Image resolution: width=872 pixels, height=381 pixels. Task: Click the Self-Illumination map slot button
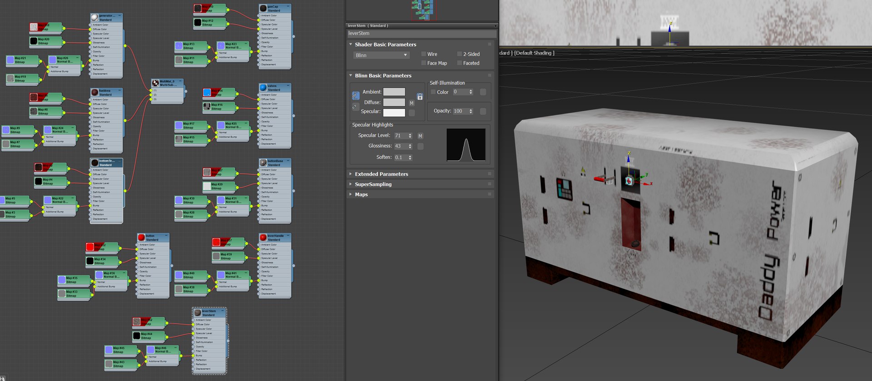pos(483,92)
